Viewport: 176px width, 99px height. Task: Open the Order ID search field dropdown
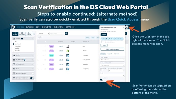tap(44, 33)
